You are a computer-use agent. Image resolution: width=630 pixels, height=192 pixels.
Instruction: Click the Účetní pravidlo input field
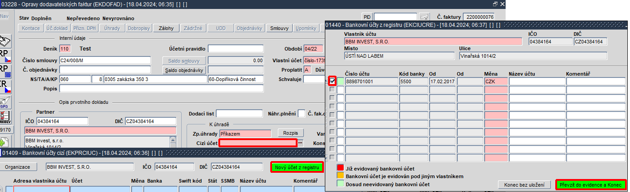pyautogui.click(x=235, y=48)
